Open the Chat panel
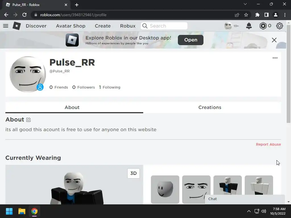 pyautogui.click(x=245, y=199)
